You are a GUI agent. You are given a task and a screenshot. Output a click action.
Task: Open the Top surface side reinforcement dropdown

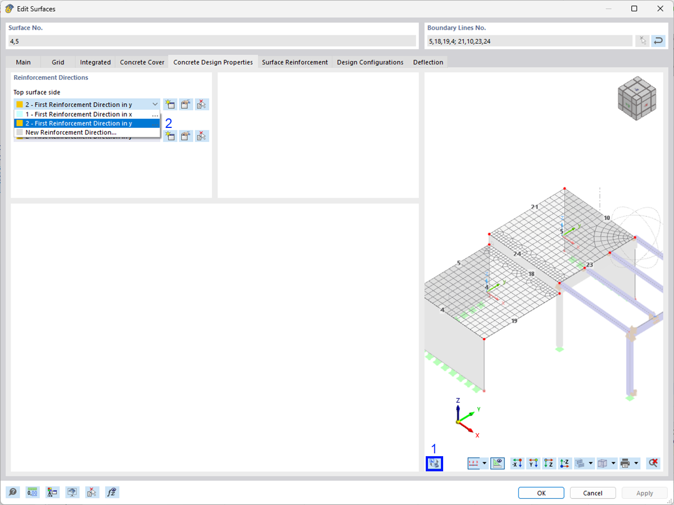tap(156, 104)
